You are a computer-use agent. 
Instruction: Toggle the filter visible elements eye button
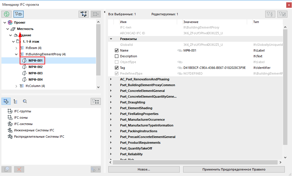pyautogui.click(x=18, y=14)
